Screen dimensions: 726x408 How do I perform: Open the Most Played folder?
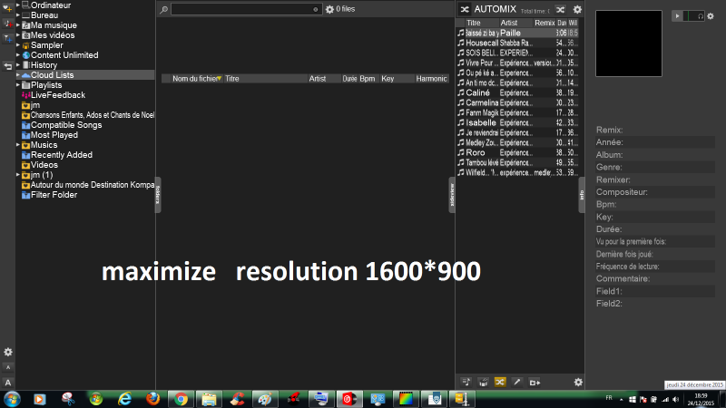[x=54, y=135]
